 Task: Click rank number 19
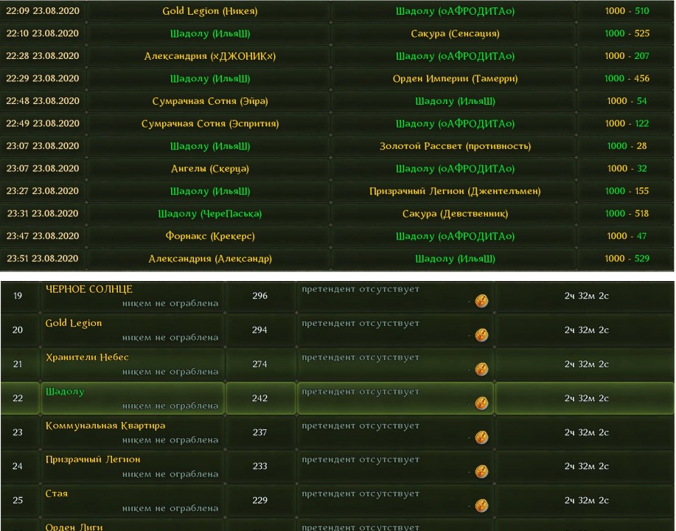[x=18, y=296]
